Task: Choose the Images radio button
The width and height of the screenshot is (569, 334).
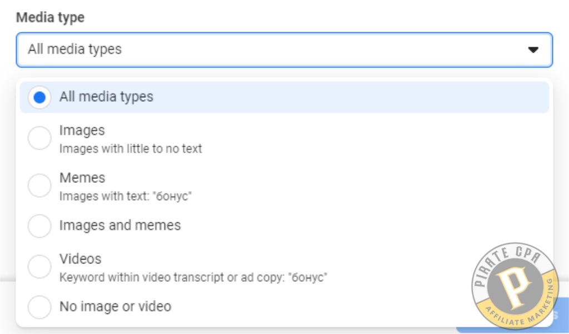Action: (39, 138)
